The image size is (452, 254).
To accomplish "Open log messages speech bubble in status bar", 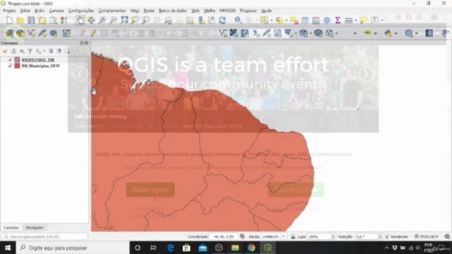I will 447,236.
